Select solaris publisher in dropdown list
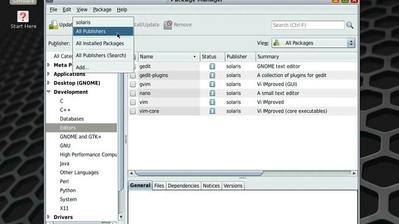 coord(103,22)
